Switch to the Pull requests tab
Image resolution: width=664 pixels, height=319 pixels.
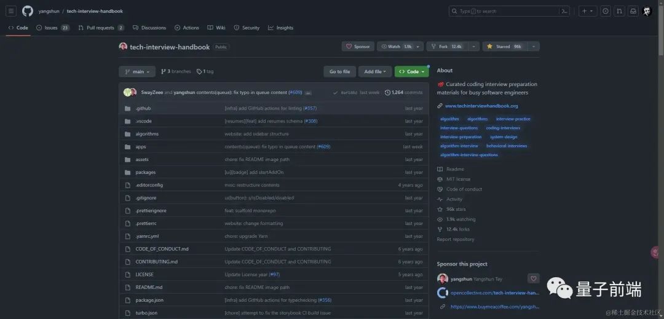click(101, 28)
